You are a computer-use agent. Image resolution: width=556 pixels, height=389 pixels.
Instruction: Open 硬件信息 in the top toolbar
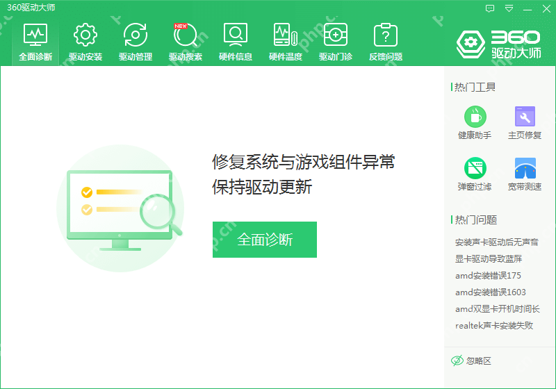(x=236, y=42)
